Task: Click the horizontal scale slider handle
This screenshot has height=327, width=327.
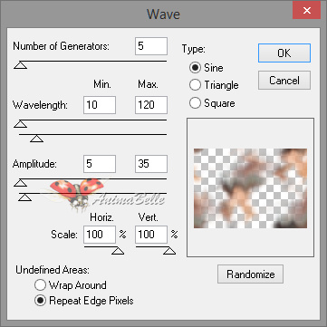Action: 118,251
